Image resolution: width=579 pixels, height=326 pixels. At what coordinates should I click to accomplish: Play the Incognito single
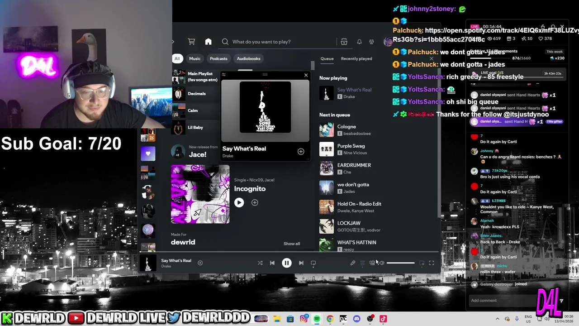pos(239,203)
